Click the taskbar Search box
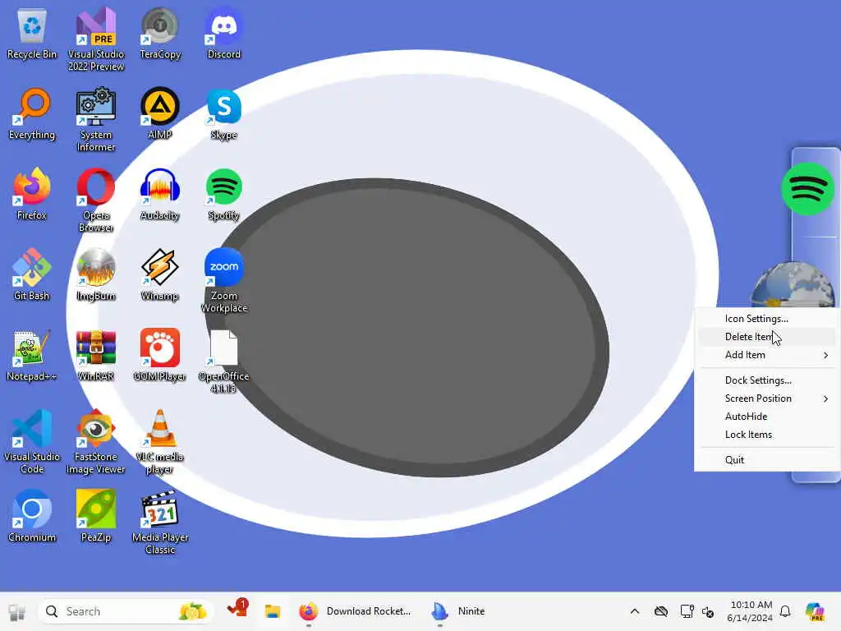841x631 pixels. tap(126, 611)
